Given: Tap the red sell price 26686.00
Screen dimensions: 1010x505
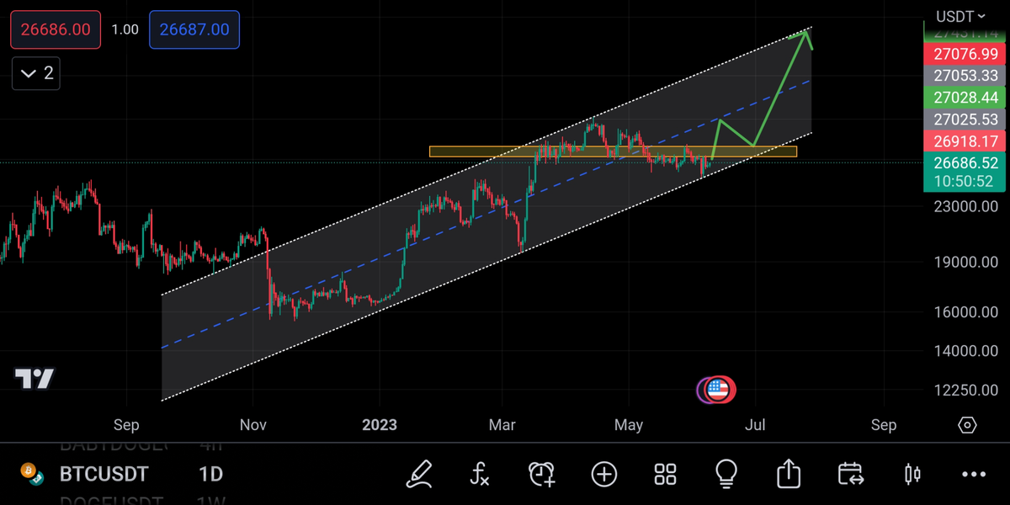Looking at the screenshot, I should tap(56, 29).
